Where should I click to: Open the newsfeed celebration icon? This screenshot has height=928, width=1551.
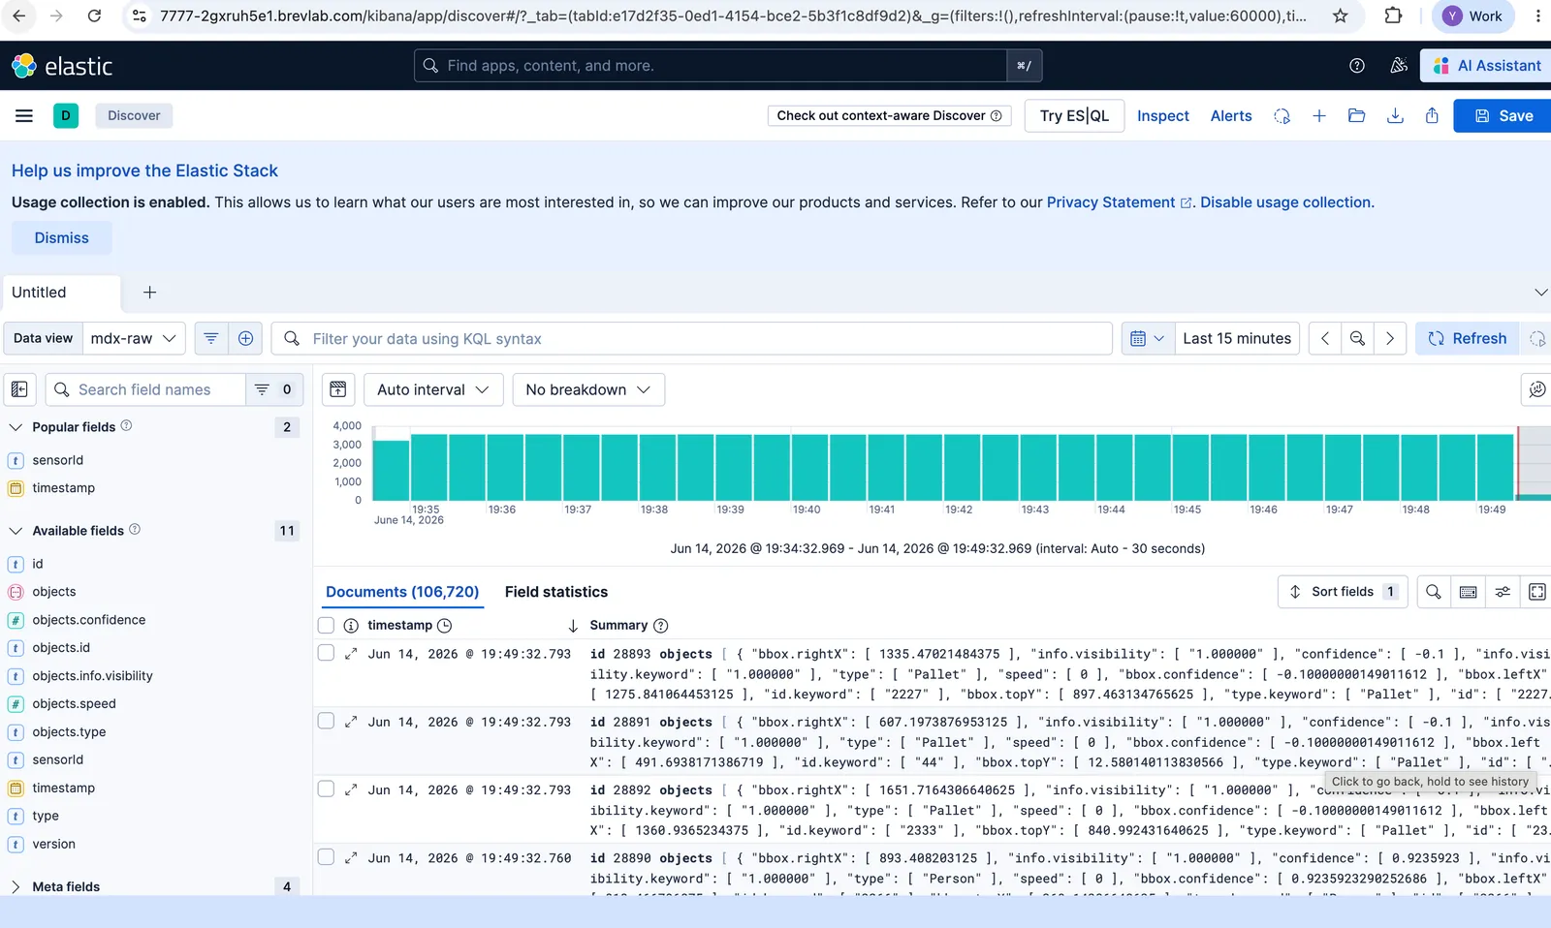coord(1399,66)
